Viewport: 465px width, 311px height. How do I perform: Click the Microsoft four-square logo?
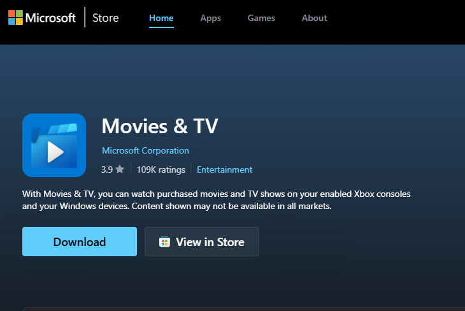tap(16, 18)
